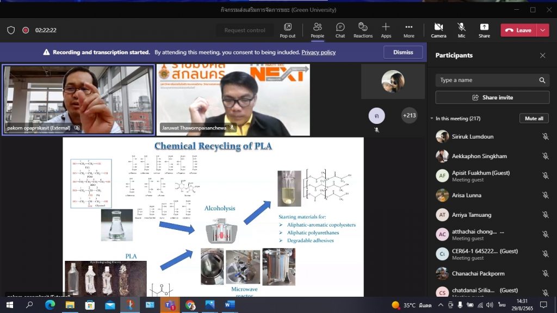Close the Participants panel
The height and width of the screenshot is (313, 557).
542,55
